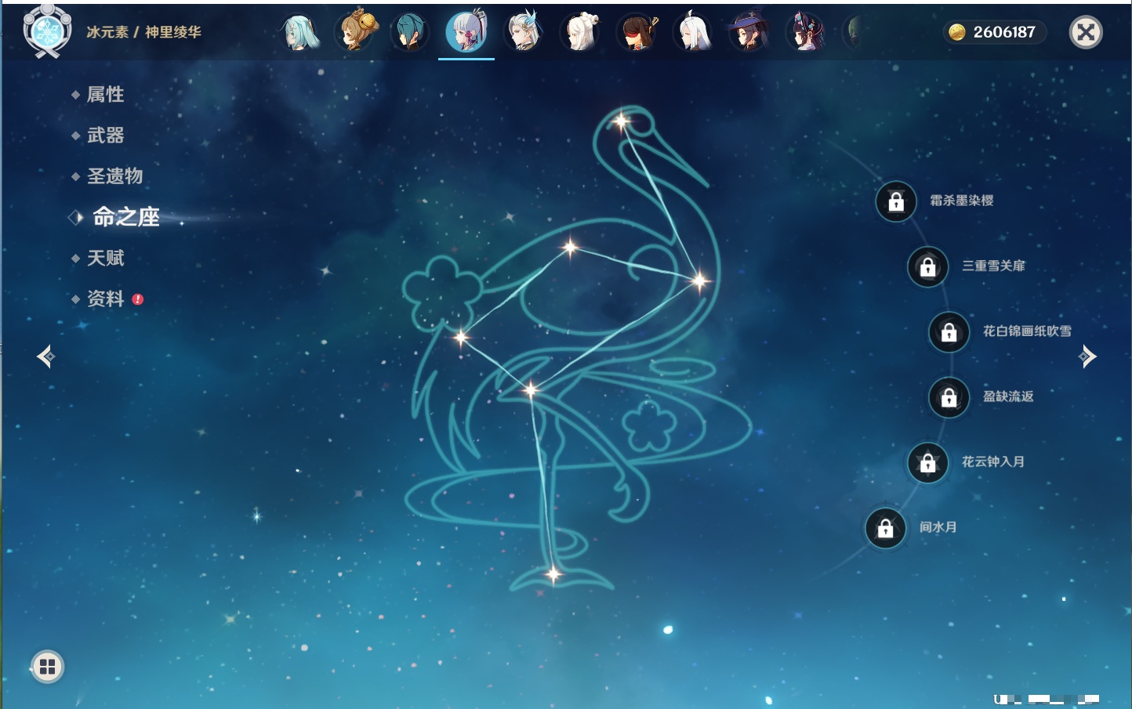This screenshot has width=1132, height=709.
Task: Click the star node at the crane's foot
Action: click(553, 574)
